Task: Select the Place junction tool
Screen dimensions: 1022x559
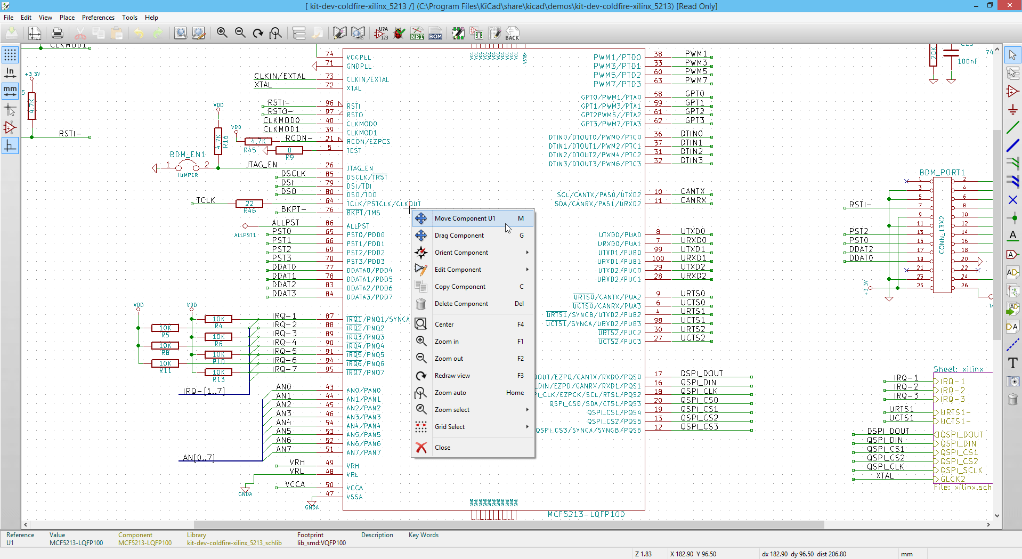Action: (x=1012, y=218)
